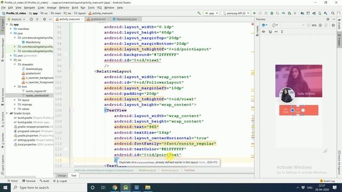Open the samsung API 22 device dropdown
The width and height of the screenshot is (342, 192).
point(236,13)
